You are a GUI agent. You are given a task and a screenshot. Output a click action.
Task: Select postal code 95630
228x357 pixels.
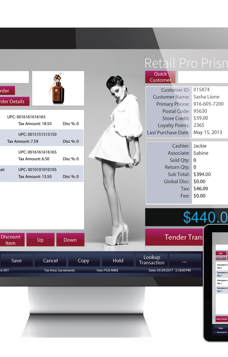click(x=200, y=111)
